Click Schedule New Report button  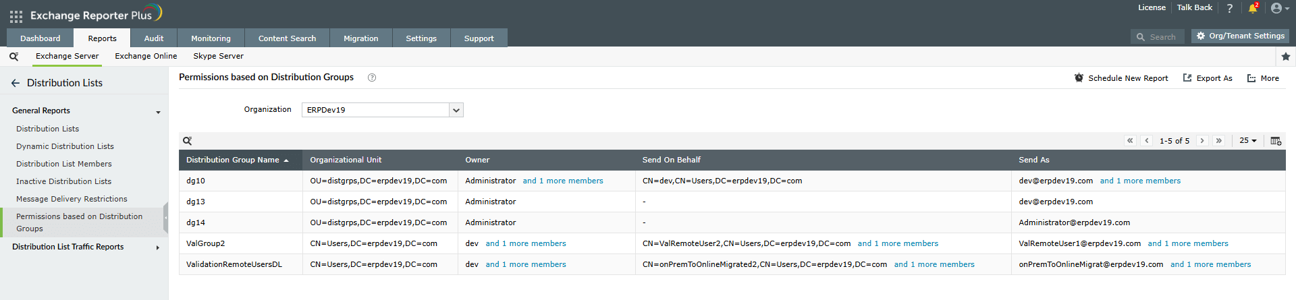pos(1121,78)
